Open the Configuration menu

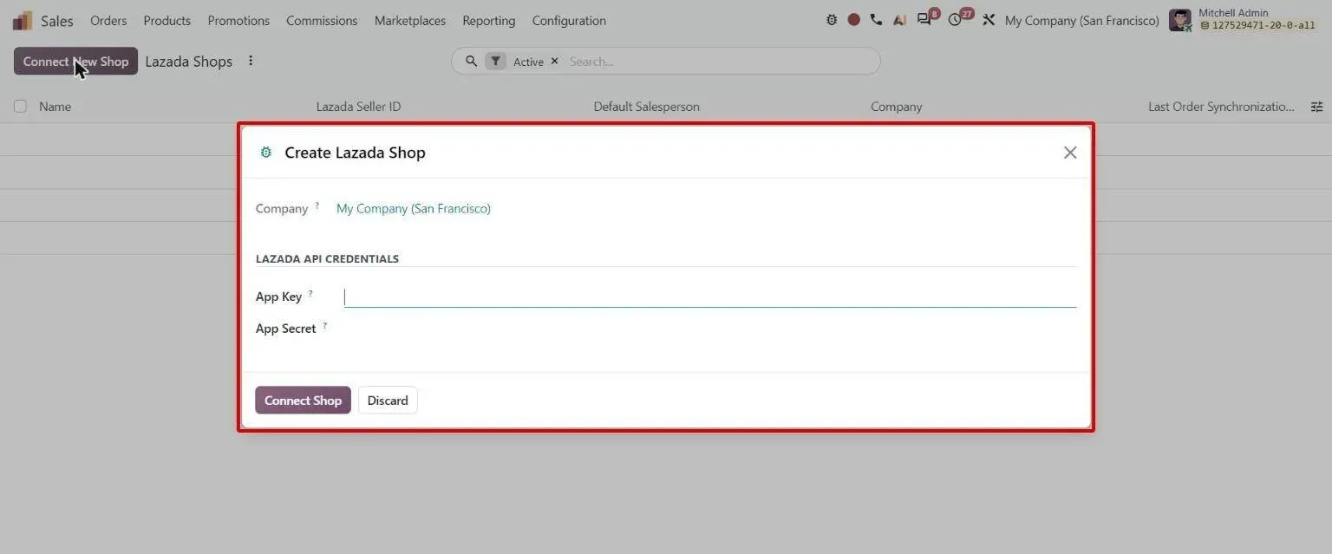click(x=569, y=20)
